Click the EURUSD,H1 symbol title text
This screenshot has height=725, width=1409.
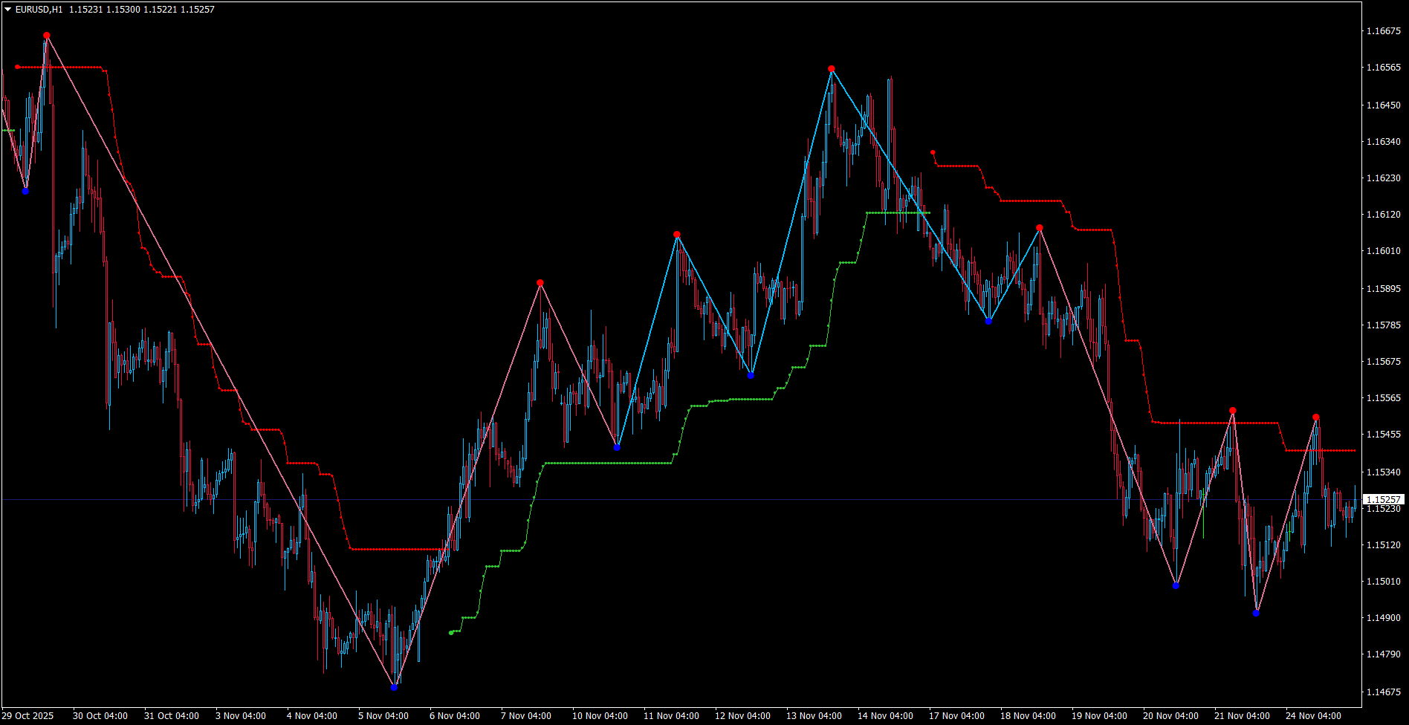[39, 10]
